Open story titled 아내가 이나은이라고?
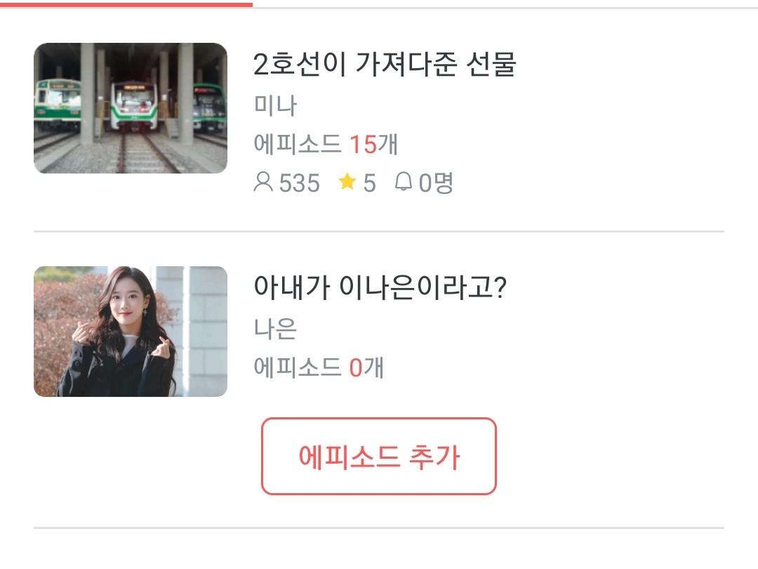This screenshot has height=569, width=758. (x=380, y=287)
